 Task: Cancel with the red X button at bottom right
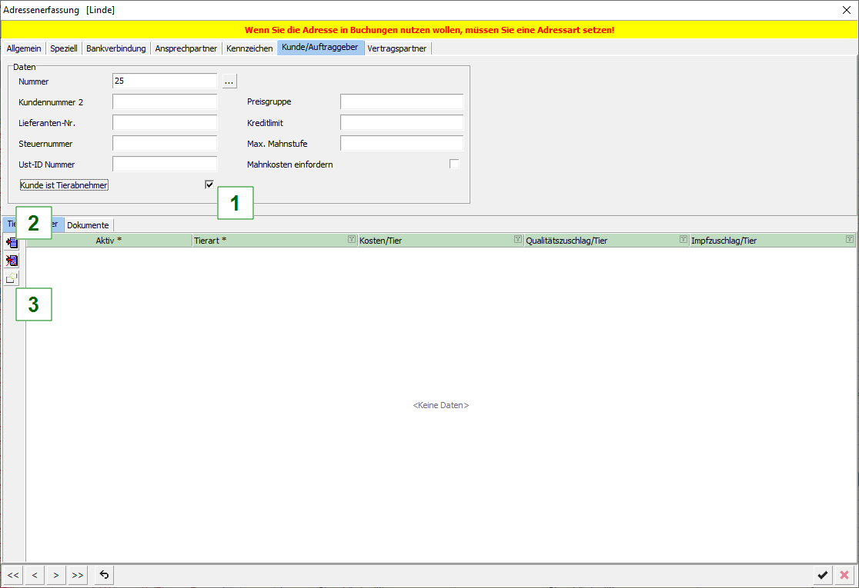click(844, 574)
